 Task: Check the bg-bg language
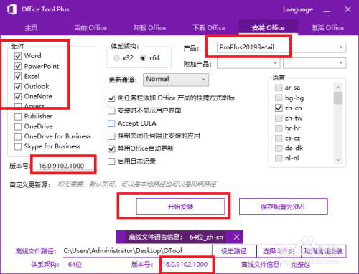click(x=279, y=98)
